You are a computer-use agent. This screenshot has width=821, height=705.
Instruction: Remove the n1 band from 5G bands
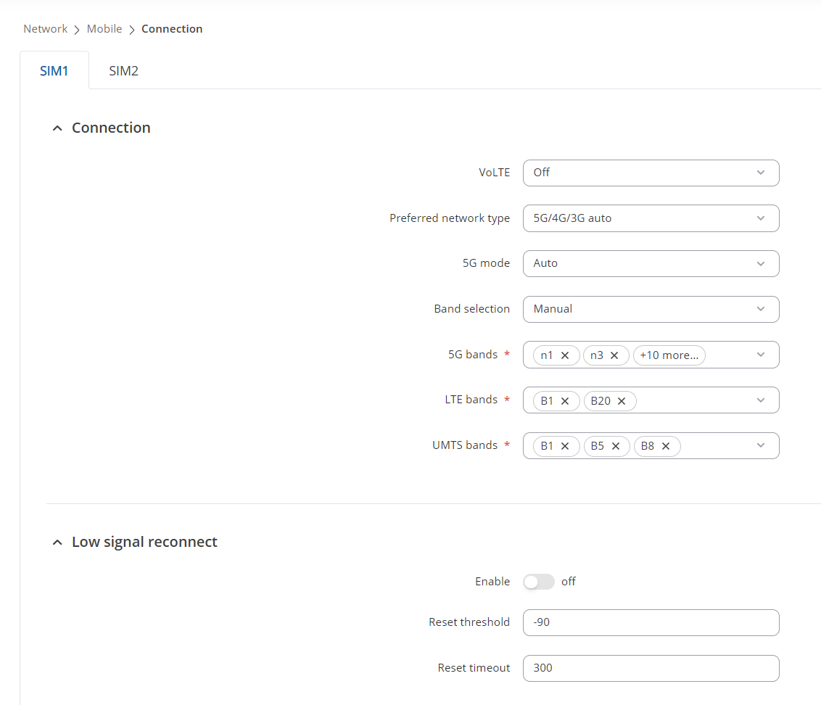point(565,355)
